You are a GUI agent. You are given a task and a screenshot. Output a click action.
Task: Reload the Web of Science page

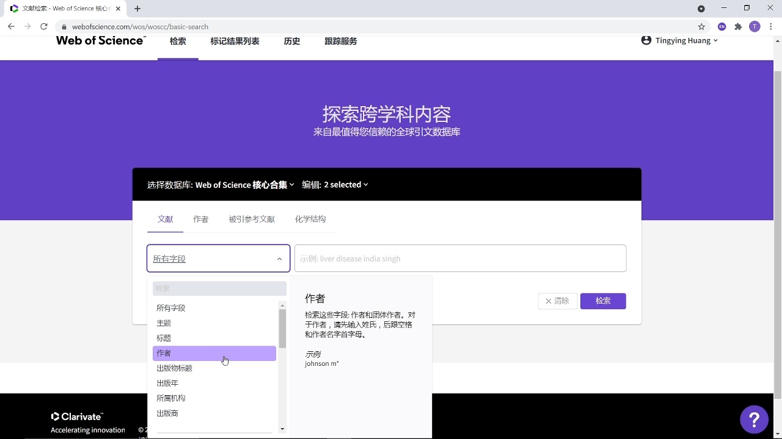(x=44, y=26)
